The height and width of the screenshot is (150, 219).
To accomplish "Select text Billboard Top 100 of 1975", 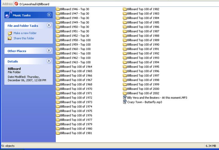I will pos(76,111).
